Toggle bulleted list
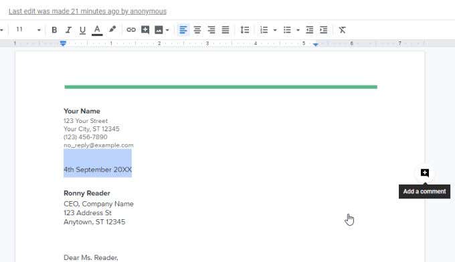Image resolution: width=455 pixels, height=262 pixels. 287,29
